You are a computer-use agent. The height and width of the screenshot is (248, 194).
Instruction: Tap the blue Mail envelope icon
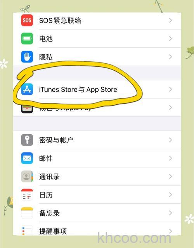click(x=27, y=158)
